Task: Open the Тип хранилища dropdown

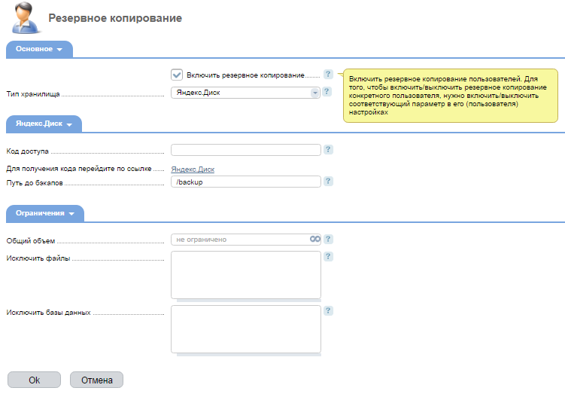Action: [245, 93]
